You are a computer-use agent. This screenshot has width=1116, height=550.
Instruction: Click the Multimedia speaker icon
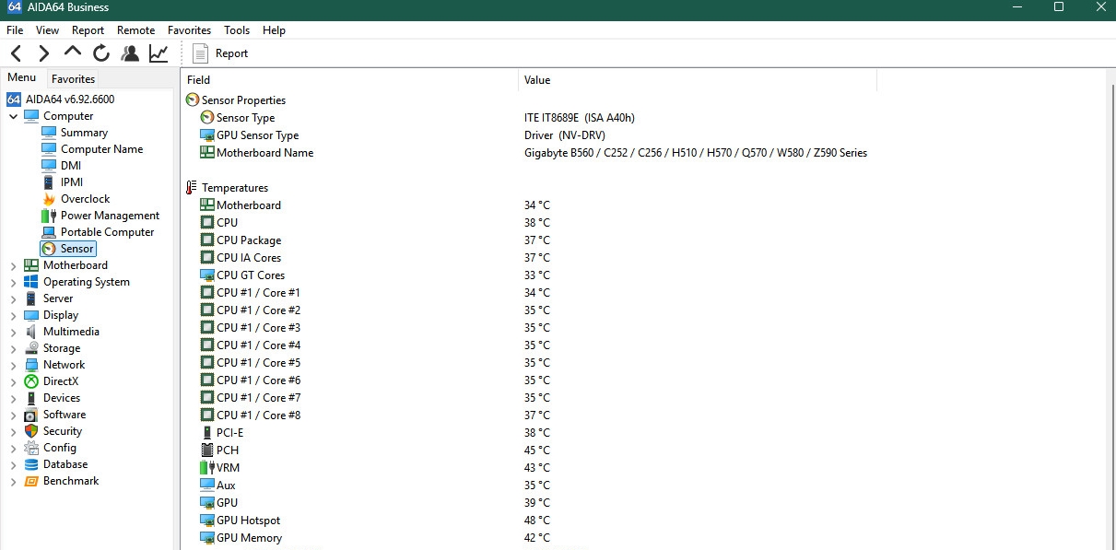pos(31,332)
